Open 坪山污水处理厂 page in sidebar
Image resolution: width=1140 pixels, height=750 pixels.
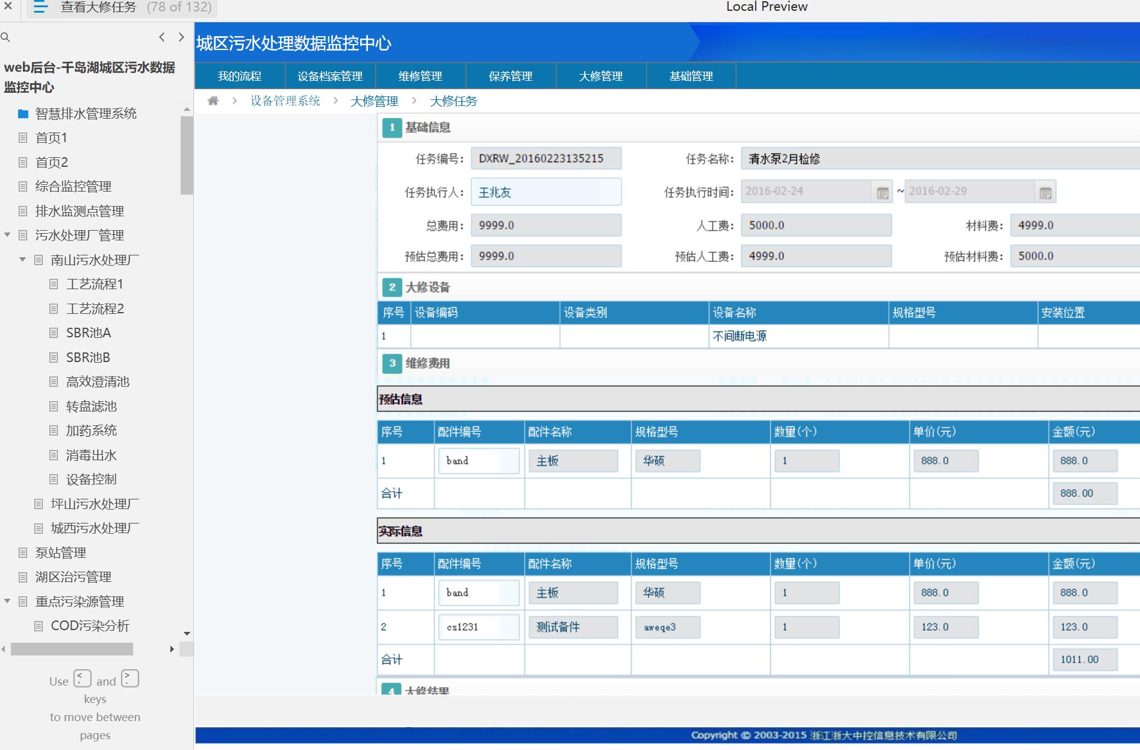[95, 504]
